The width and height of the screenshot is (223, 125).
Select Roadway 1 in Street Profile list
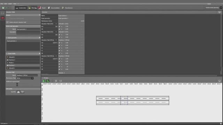tap(23, 65)
